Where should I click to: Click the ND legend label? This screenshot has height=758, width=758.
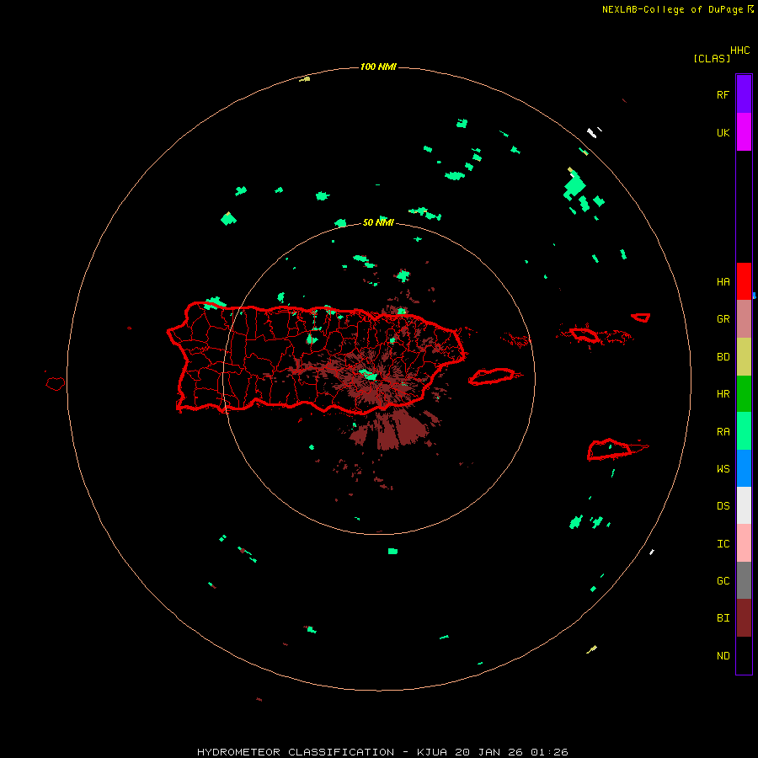(x=723, y=655)
